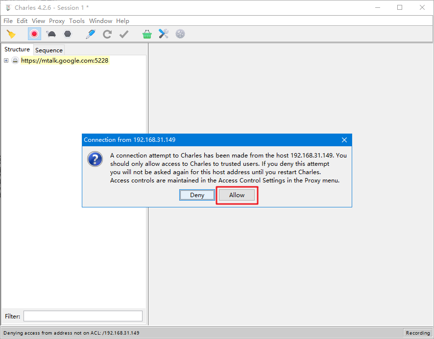Repeat the request with the refresh arrow
434x339 pixels.
coord(107,34)
